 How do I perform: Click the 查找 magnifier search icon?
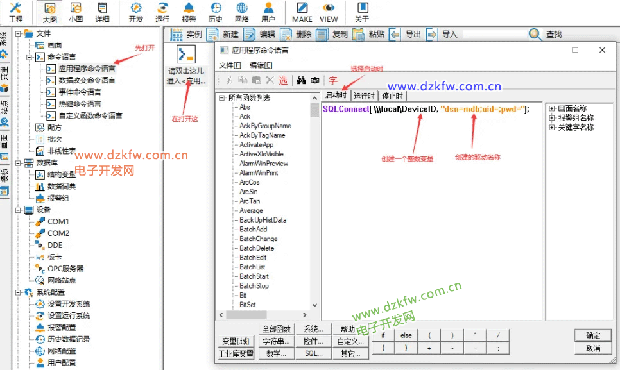pyautogui.click(x=535, y=34)
